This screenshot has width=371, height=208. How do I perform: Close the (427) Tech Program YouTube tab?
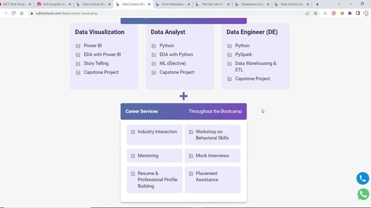(x=30, y=4)
